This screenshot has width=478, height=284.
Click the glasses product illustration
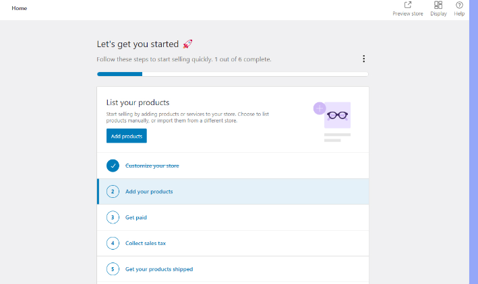click(338, 115)
